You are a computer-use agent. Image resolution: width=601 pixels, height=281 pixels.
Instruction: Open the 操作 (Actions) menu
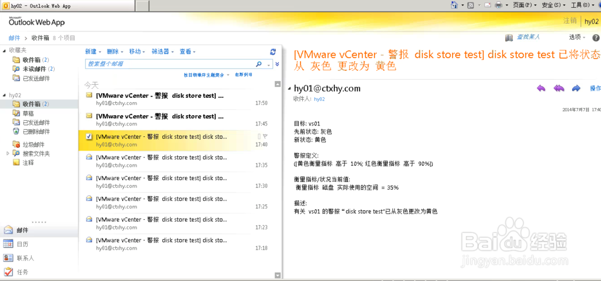595,88
